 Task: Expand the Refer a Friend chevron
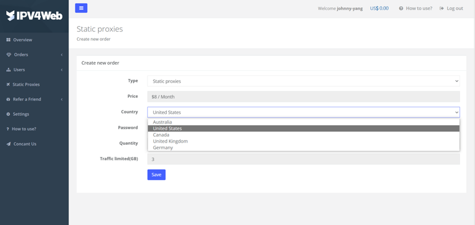[x=62, y=99]
